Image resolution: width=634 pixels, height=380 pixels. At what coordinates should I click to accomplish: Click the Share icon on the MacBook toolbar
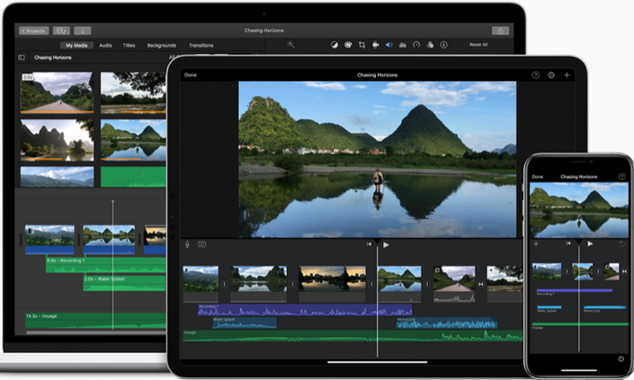(x=500, y=31)
